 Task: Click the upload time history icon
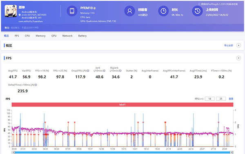[197, 11]
